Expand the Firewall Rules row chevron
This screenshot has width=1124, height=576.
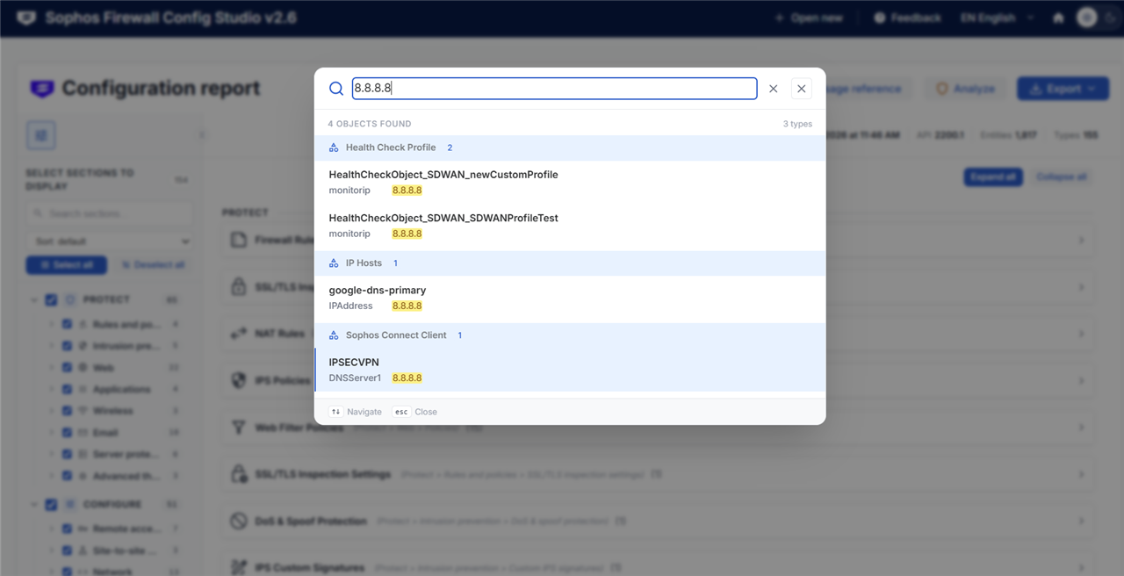(x=1081, y=240)
